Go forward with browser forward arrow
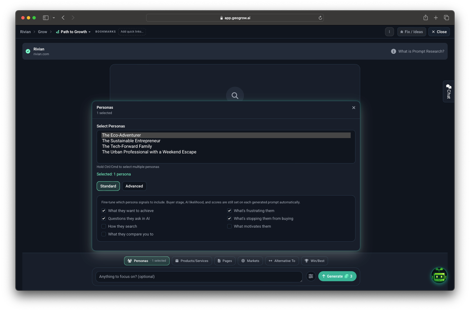This screenshot has width=470, height=311. point(73,18)
